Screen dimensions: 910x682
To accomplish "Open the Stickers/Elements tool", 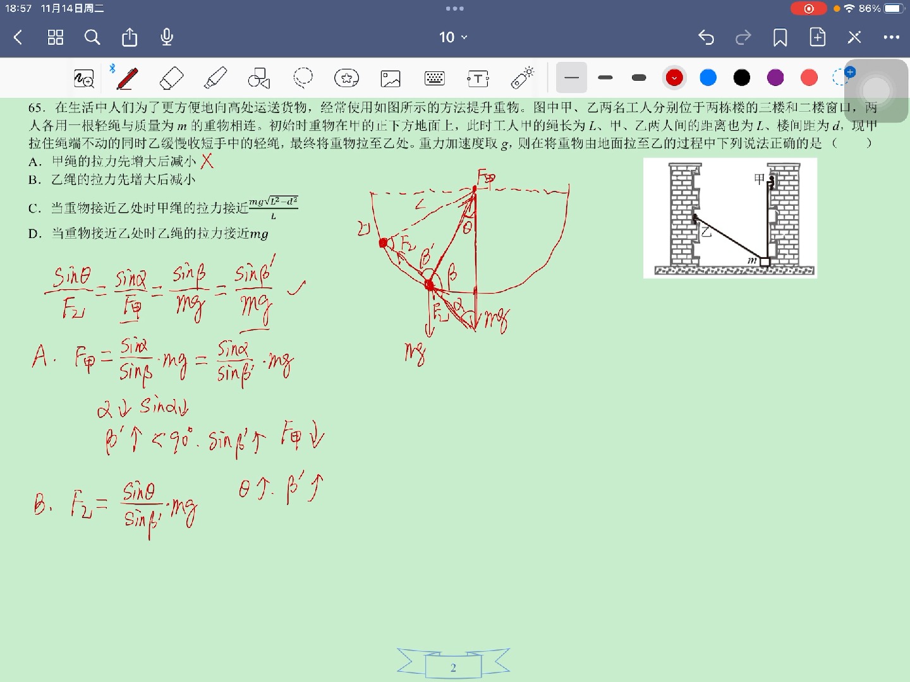I will (x=346, y=77).
